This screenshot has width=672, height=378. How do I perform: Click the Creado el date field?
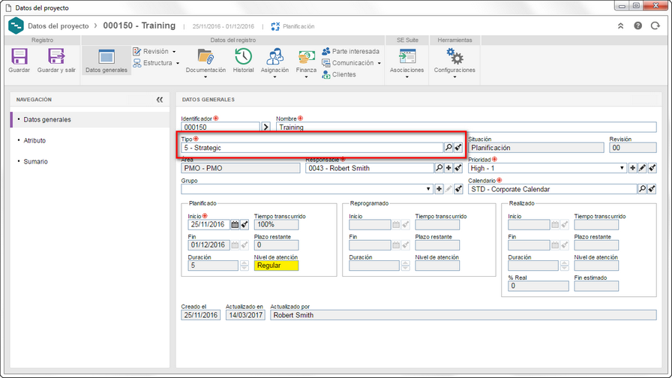(200, 315)
